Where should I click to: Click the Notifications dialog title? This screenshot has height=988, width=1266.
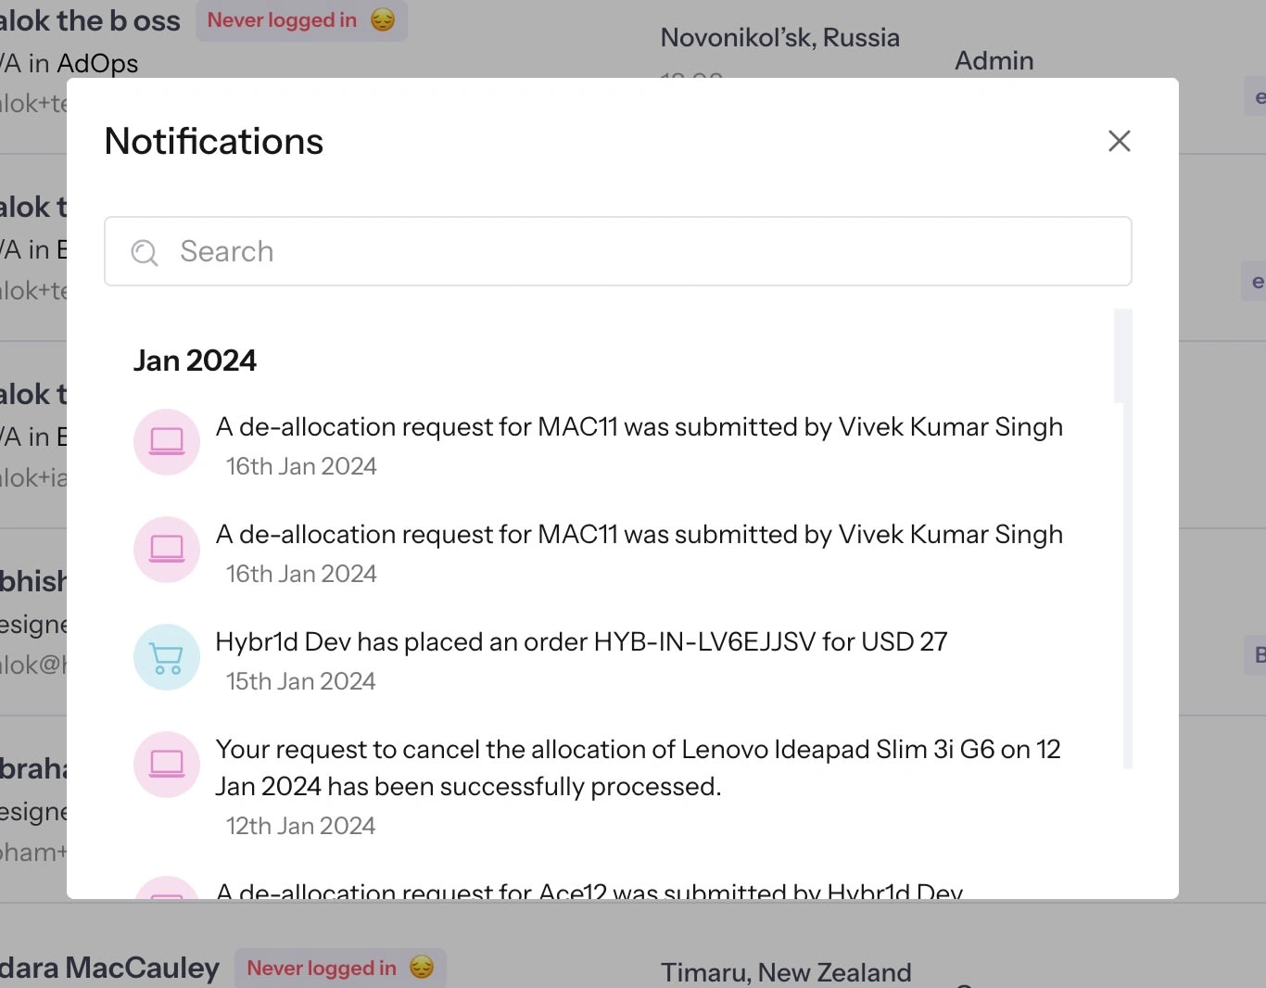tap(214, 141)
